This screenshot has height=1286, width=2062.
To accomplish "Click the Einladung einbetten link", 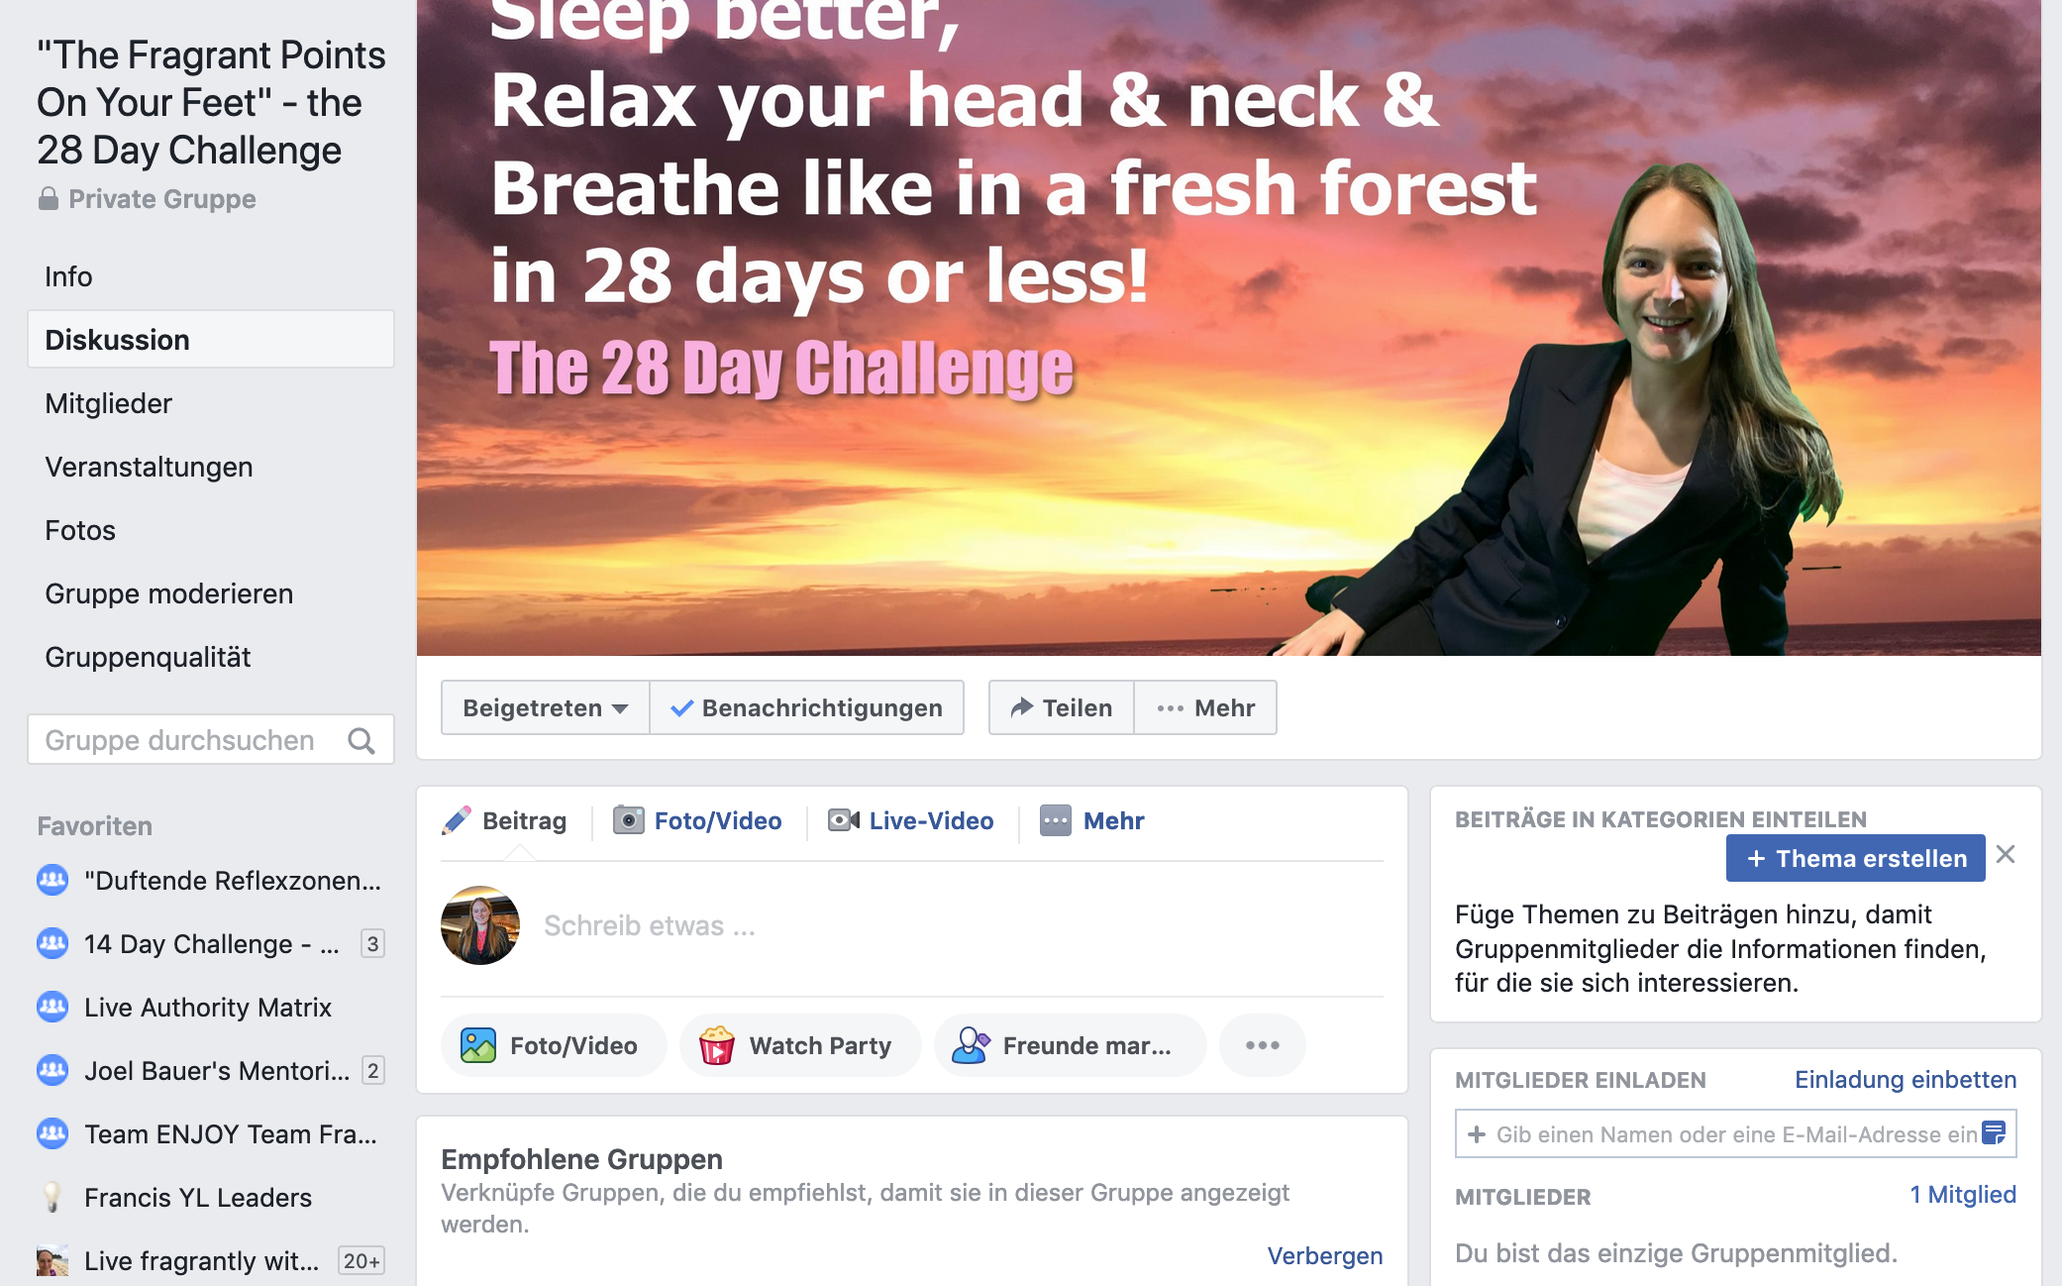I will click(x=1906, y=1080).
